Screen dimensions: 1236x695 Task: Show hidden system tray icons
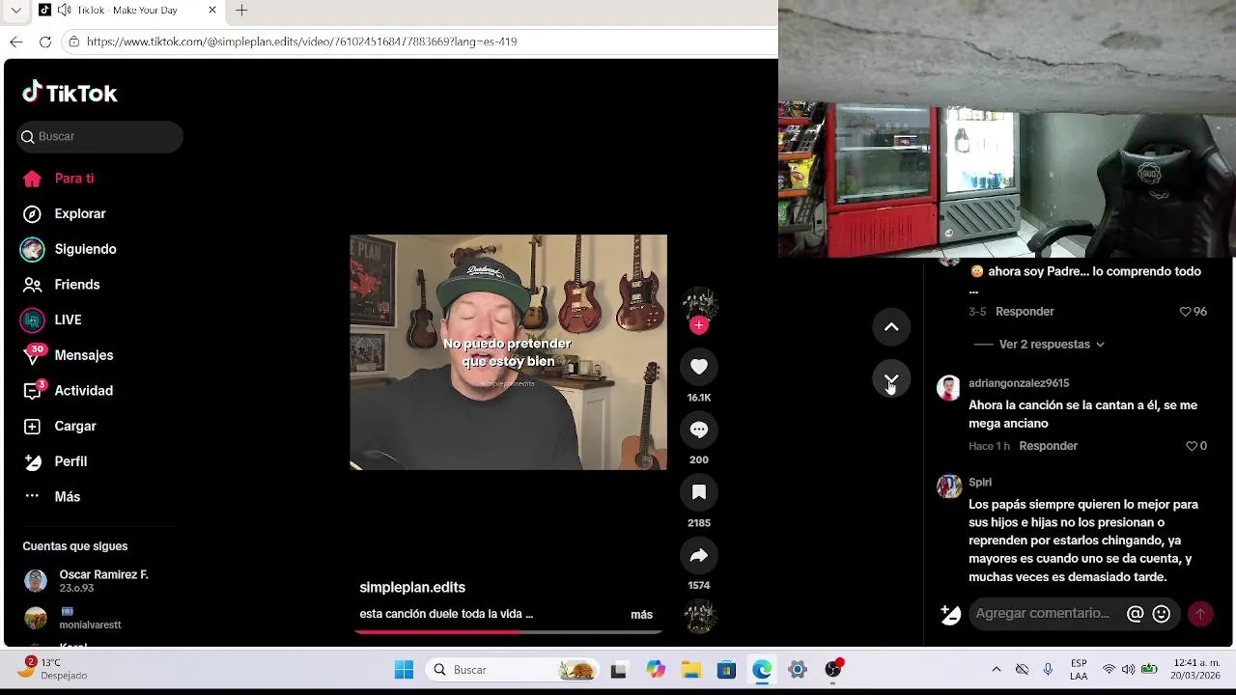tap(996, 670)
